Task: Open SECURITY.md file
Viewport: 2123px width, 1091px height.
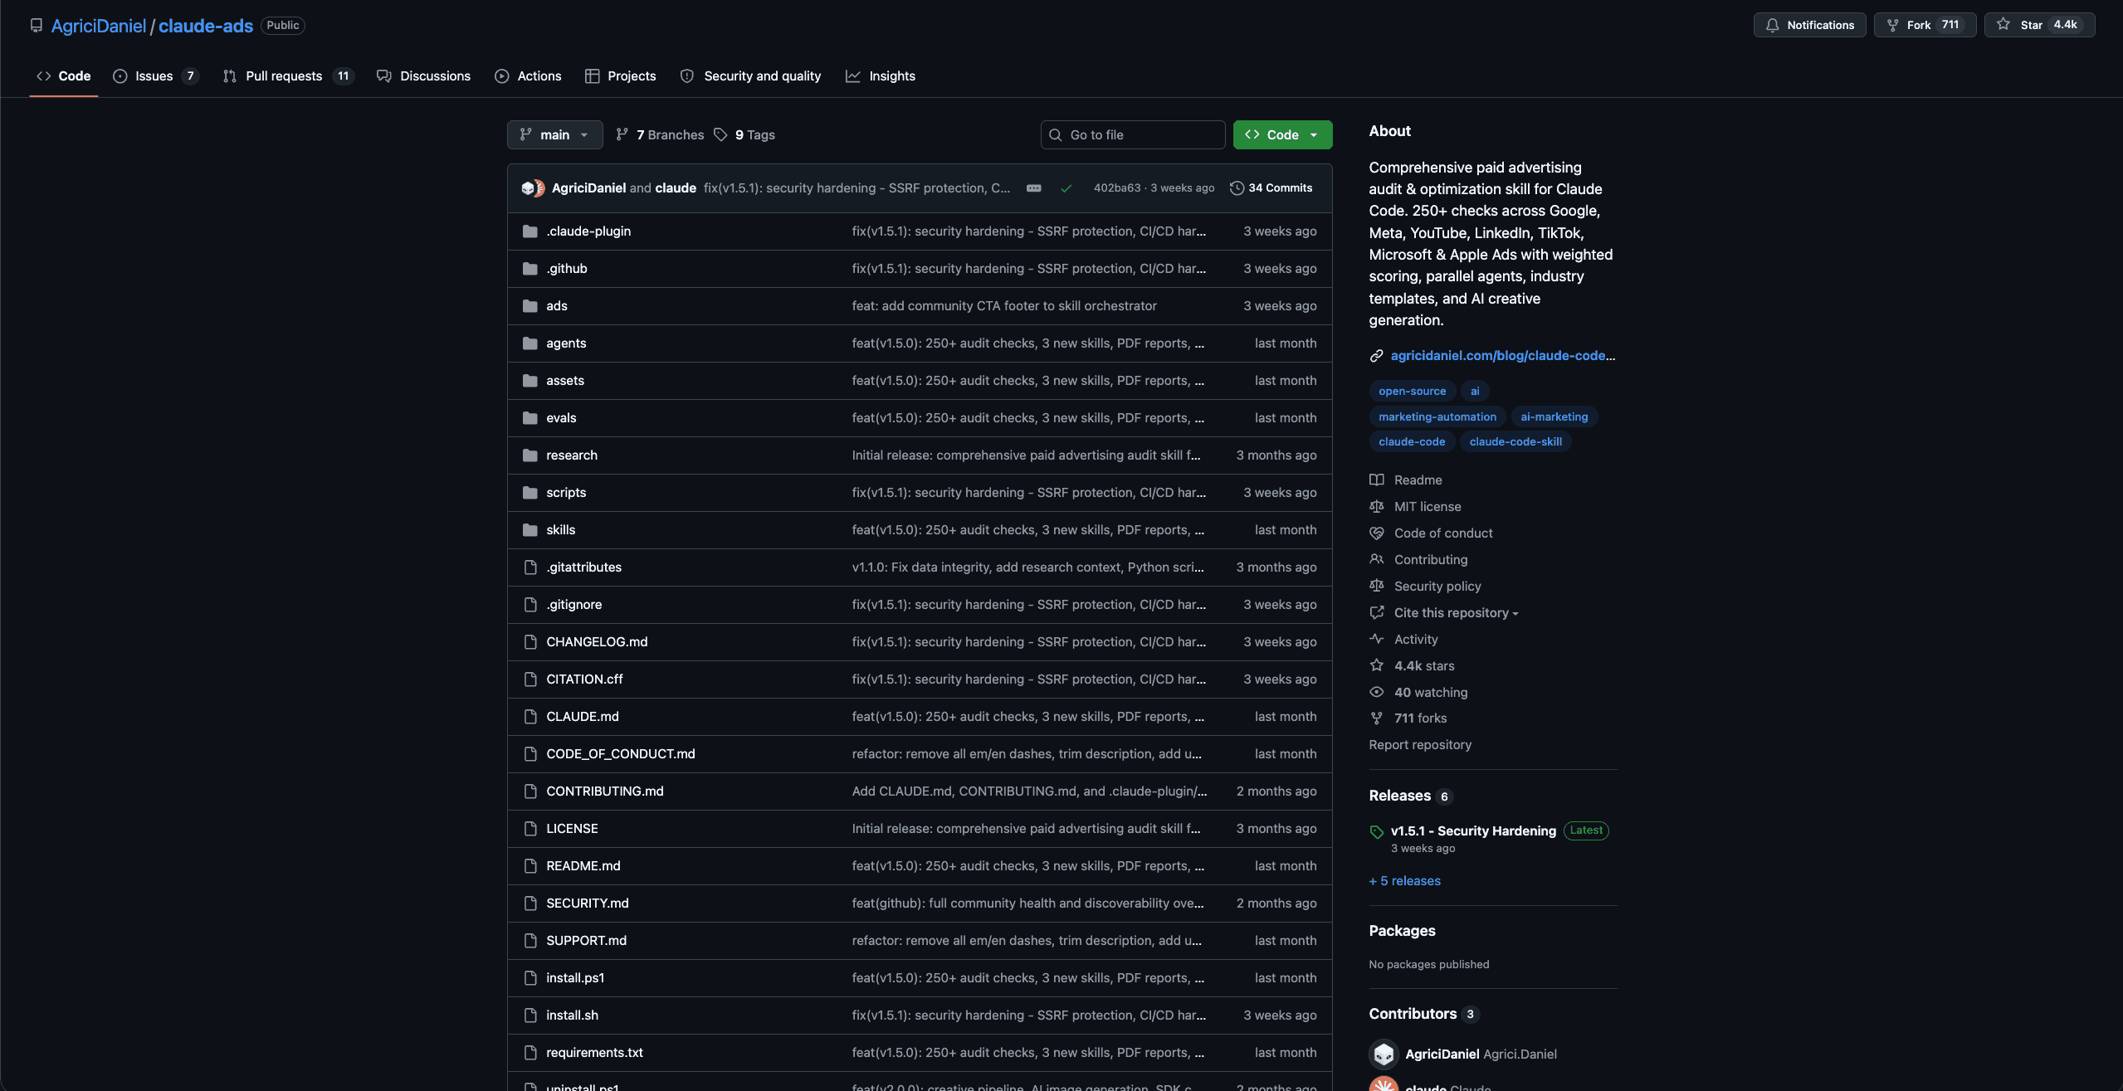Action: click(587, 903)
